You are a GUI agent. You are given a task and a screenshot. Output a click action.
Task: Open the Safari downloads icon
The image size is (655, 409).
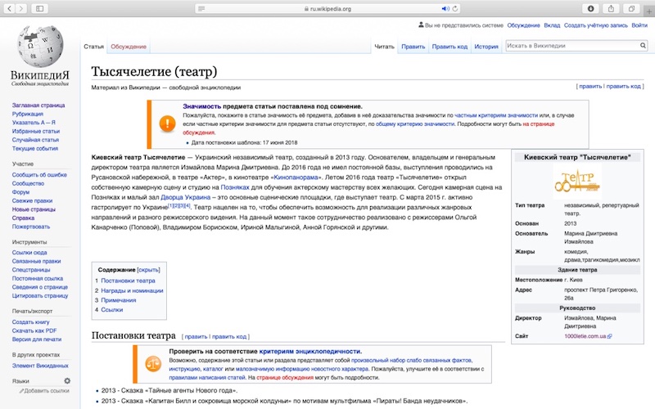pos(590,8)
